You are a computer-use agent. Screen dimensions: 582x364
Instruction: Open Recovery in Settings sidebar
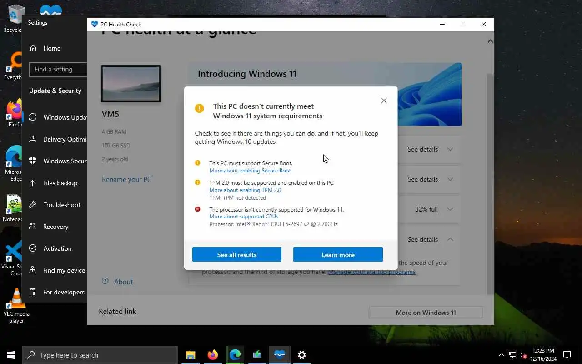click(x=55, y=227)
